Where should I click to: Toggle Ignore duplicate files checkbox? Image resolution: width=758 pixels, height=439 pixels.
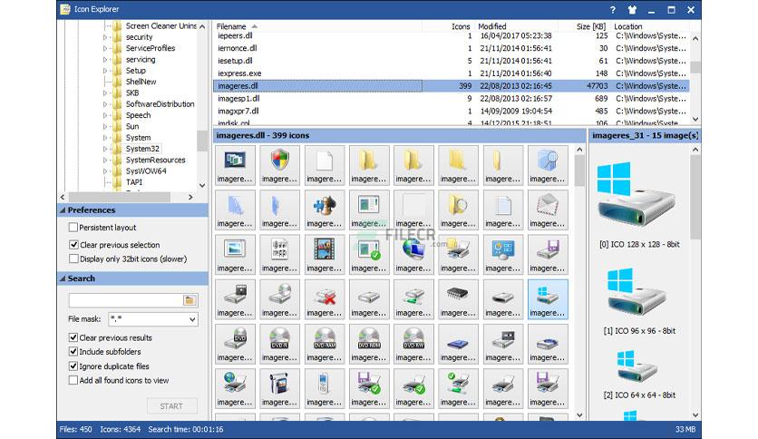(73, 366)
